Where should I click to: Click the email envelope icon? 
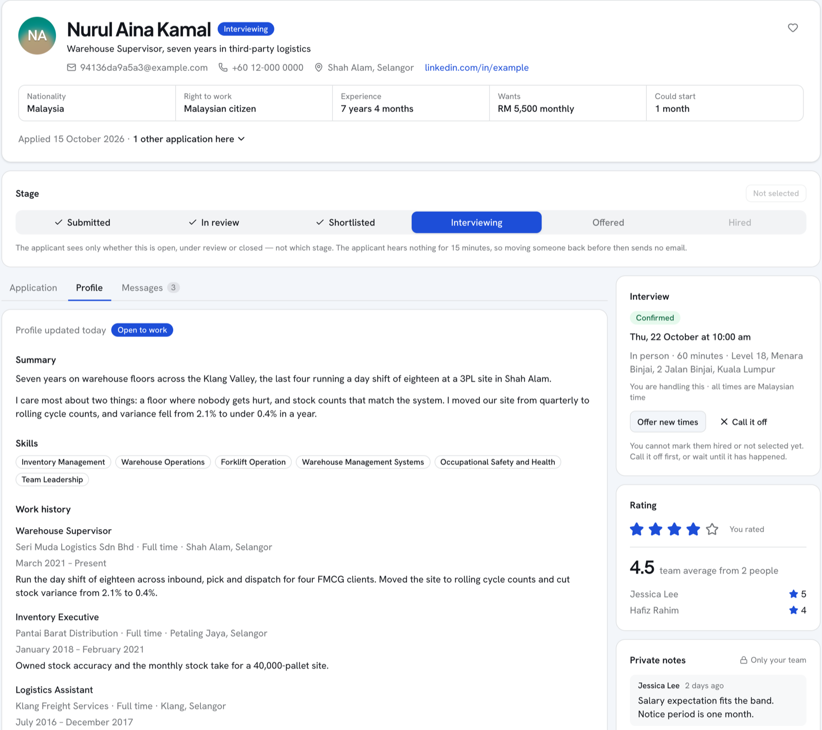(x=71, y=67)
